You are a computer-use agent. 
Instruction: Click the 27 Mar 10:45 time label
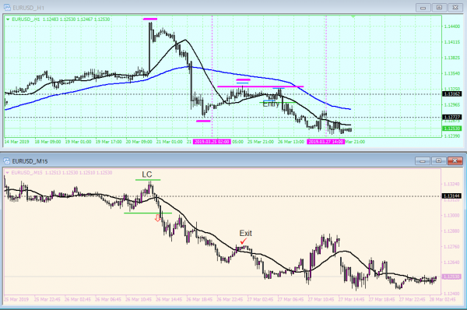321,299
